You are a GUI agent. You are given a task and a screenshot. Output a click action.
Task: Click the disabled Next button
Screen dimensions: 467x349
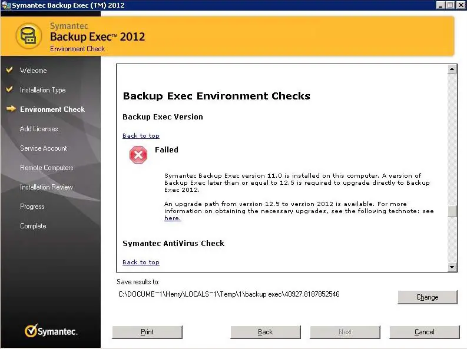click(x=345, y=332)
